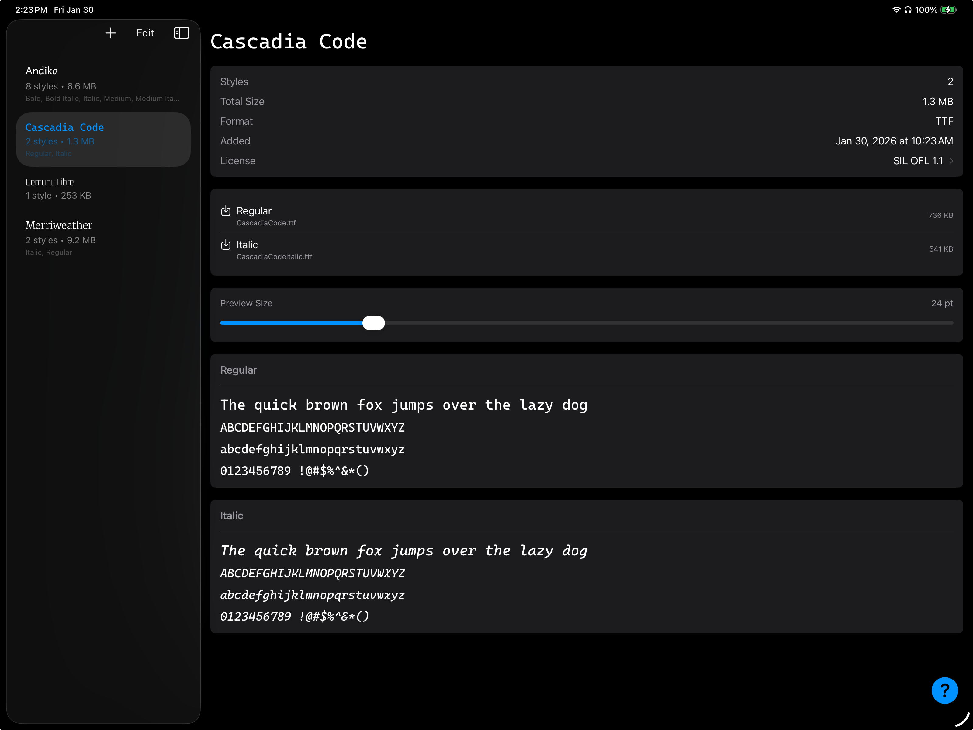Expand the SIL OFL 1.1 license chevron
Image resolution: width=973 pixels, height=730 pixels.
[951, 161]
